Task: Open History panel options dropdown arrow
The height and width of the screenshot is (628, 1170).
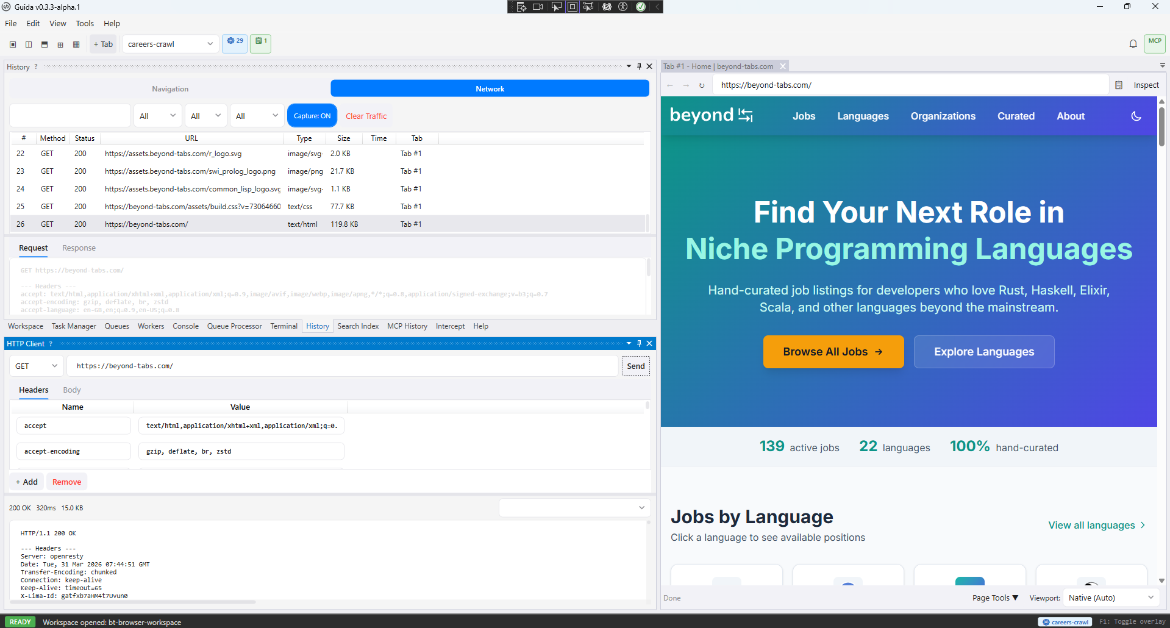Action: coord(629,66)
